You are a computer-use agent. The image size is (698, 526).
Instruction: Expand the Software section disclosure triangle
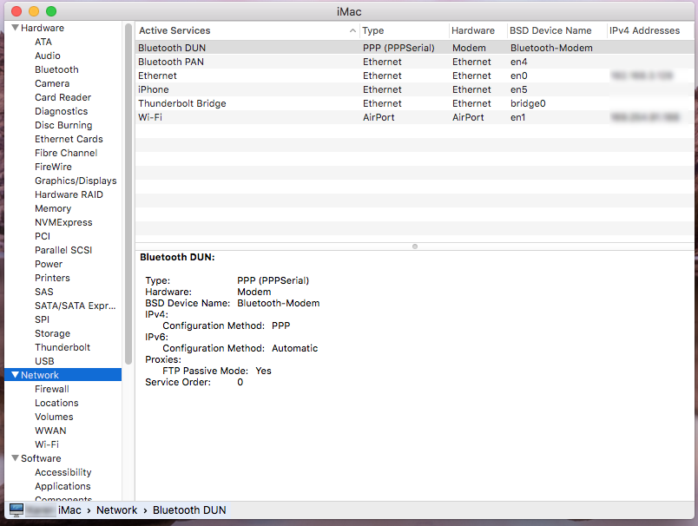point(15,457)
